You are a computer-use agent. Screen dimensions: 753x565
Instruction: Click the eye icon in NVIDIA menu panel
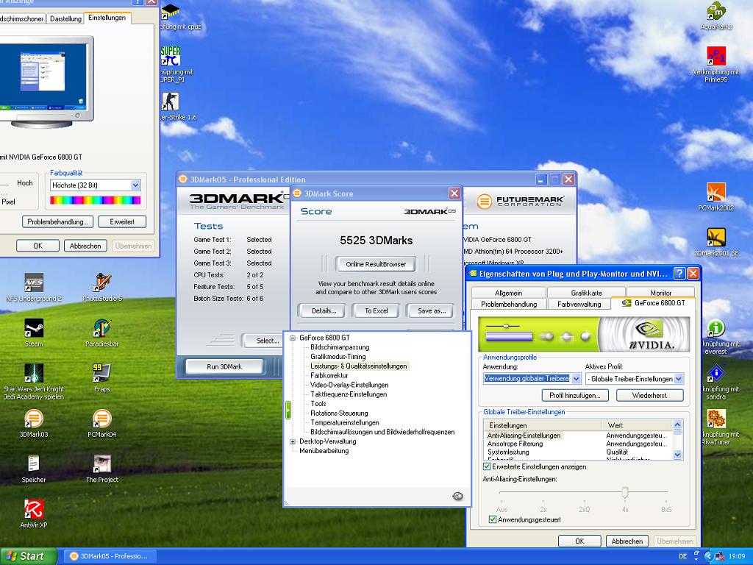pyautogui.click(x=457, y=497)
